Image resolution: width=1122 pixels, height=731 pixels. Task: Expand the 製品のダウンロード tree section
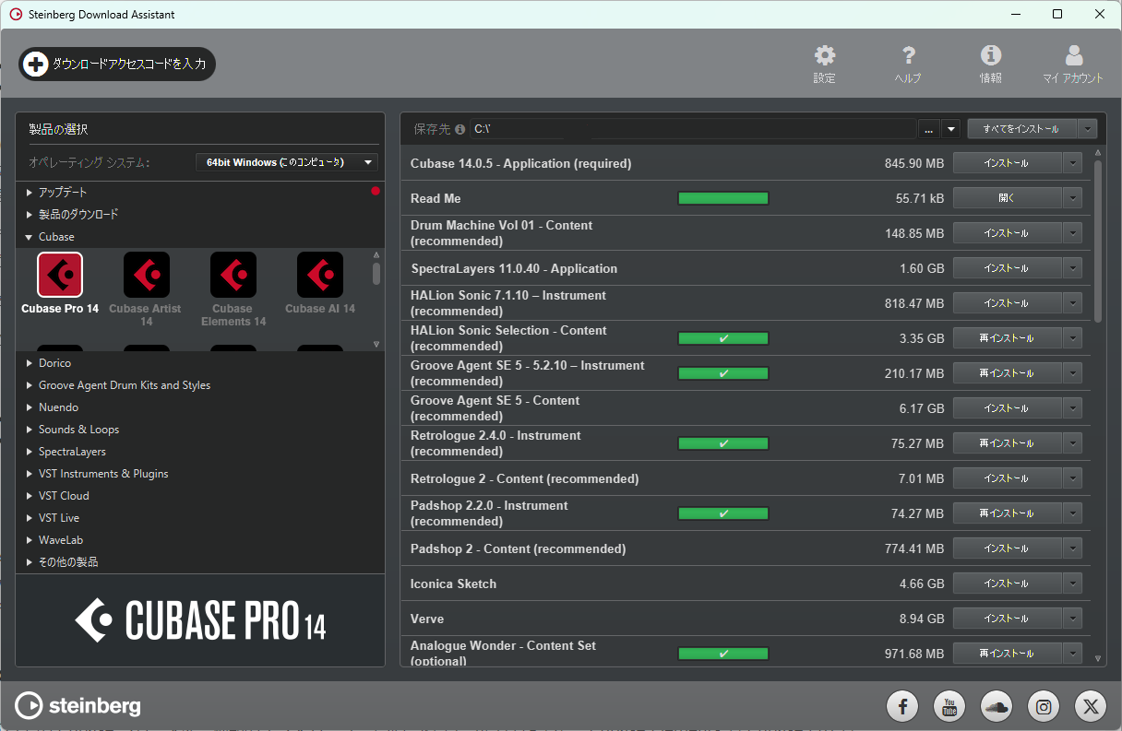point(30,215)
